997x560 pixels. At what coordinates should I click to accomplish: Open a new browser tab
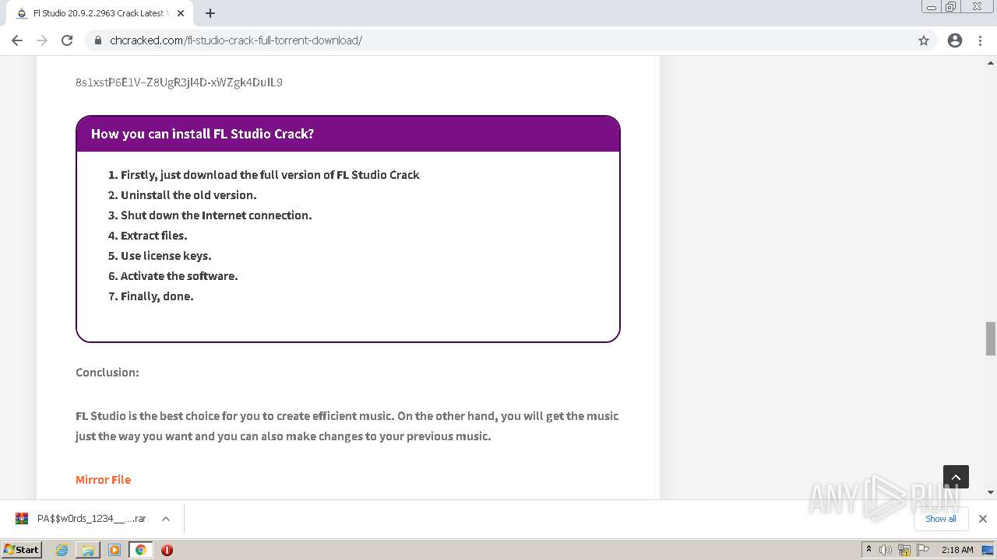point(210,13)
